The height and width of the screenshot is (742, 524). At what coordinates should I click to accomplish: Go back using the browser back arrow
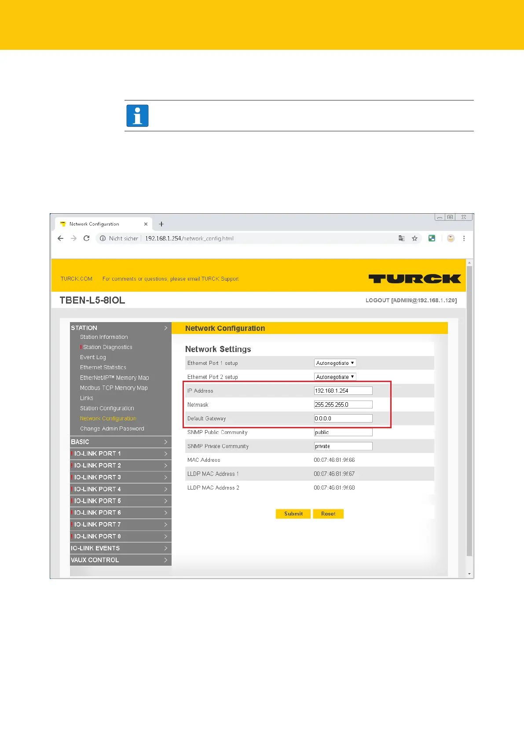(61, 238)
